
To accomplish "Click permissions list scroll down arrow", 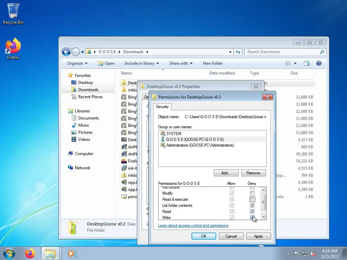I will pyautogui.click(x=263, y=217).
